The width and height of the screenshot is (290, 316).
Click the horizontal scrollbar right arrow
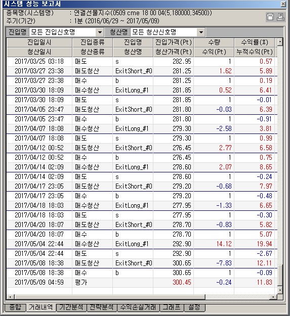[x=273, y=297]
